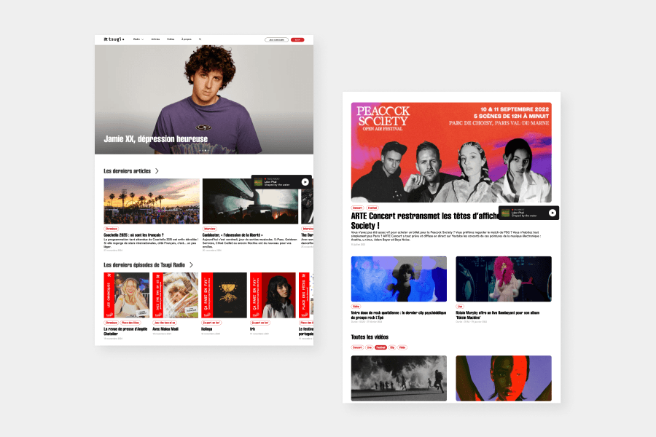Open Cardiaster article title
Viewport: 656px width, 437px height.
(x=233, y=235)
